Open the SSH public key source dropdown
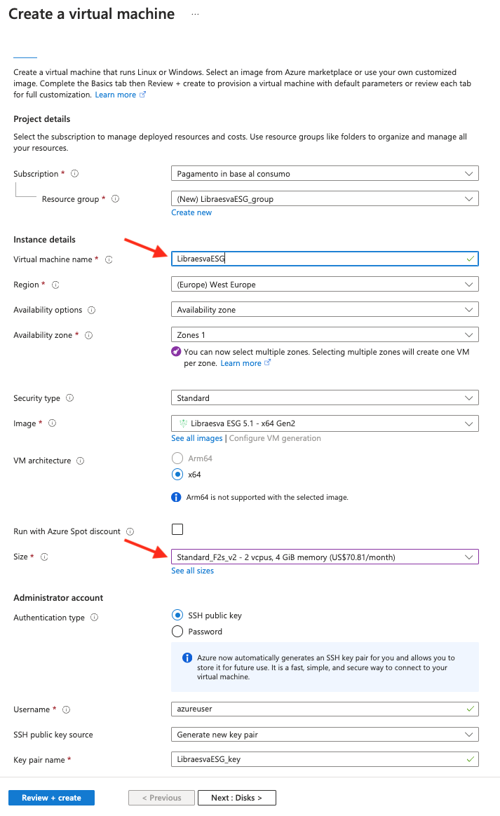The width and height of the screenshot is (500, 816). click(325, 734)
